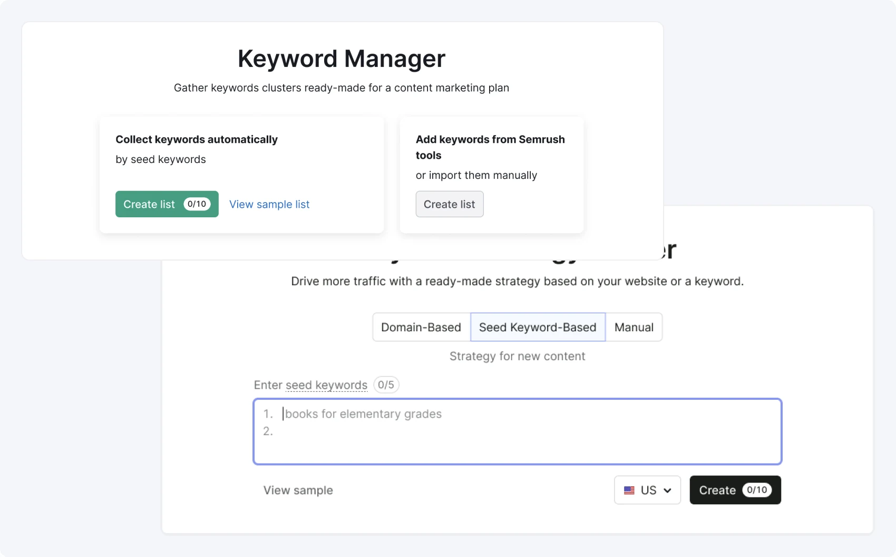Click the 0/5 seed keywords counter
This screenshot has width=896, height=557.
click(x=386, y=385)
